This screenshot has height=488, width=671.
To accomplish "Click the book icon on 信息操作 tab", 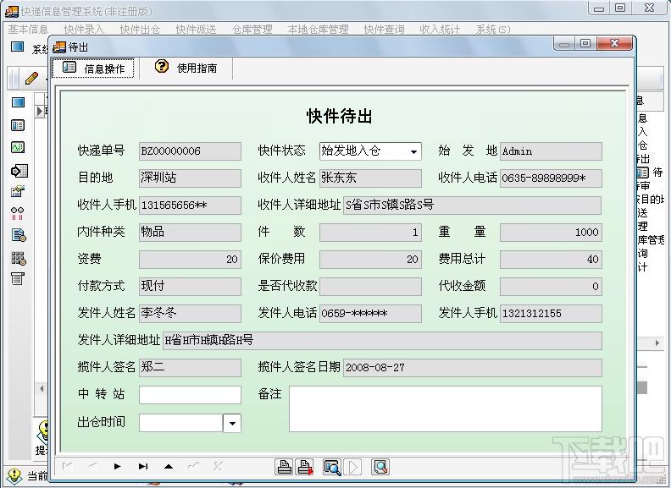I will pyautogui.click(x=69, y=68).
